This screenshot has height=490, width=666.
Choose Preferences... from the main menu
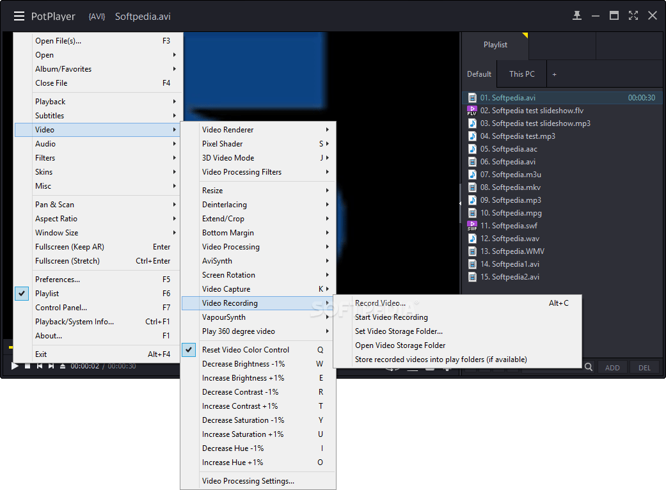click(99, 280)
